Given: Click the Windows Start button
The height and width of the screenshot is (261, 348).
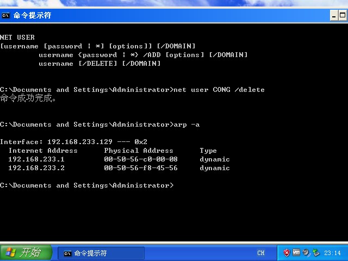Looking at the screenshot, I should coord(26,252).
